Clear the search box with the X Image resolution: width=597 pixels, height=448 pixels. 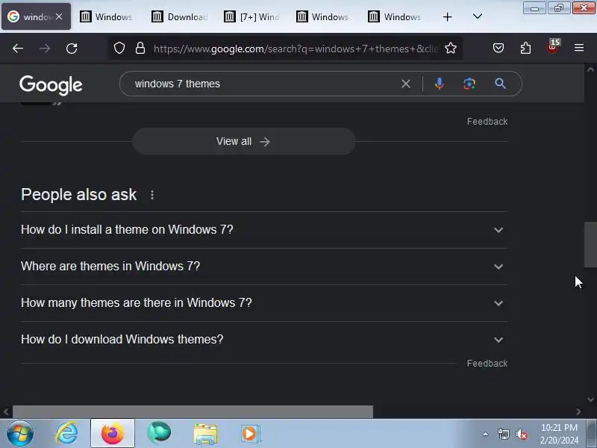click(x=406, y=84)
